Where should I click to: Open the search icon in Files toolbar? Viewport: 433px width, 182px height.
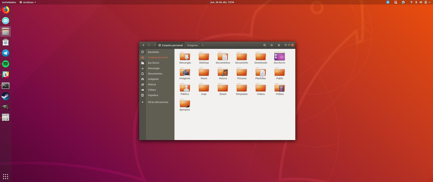pos(265,45)
